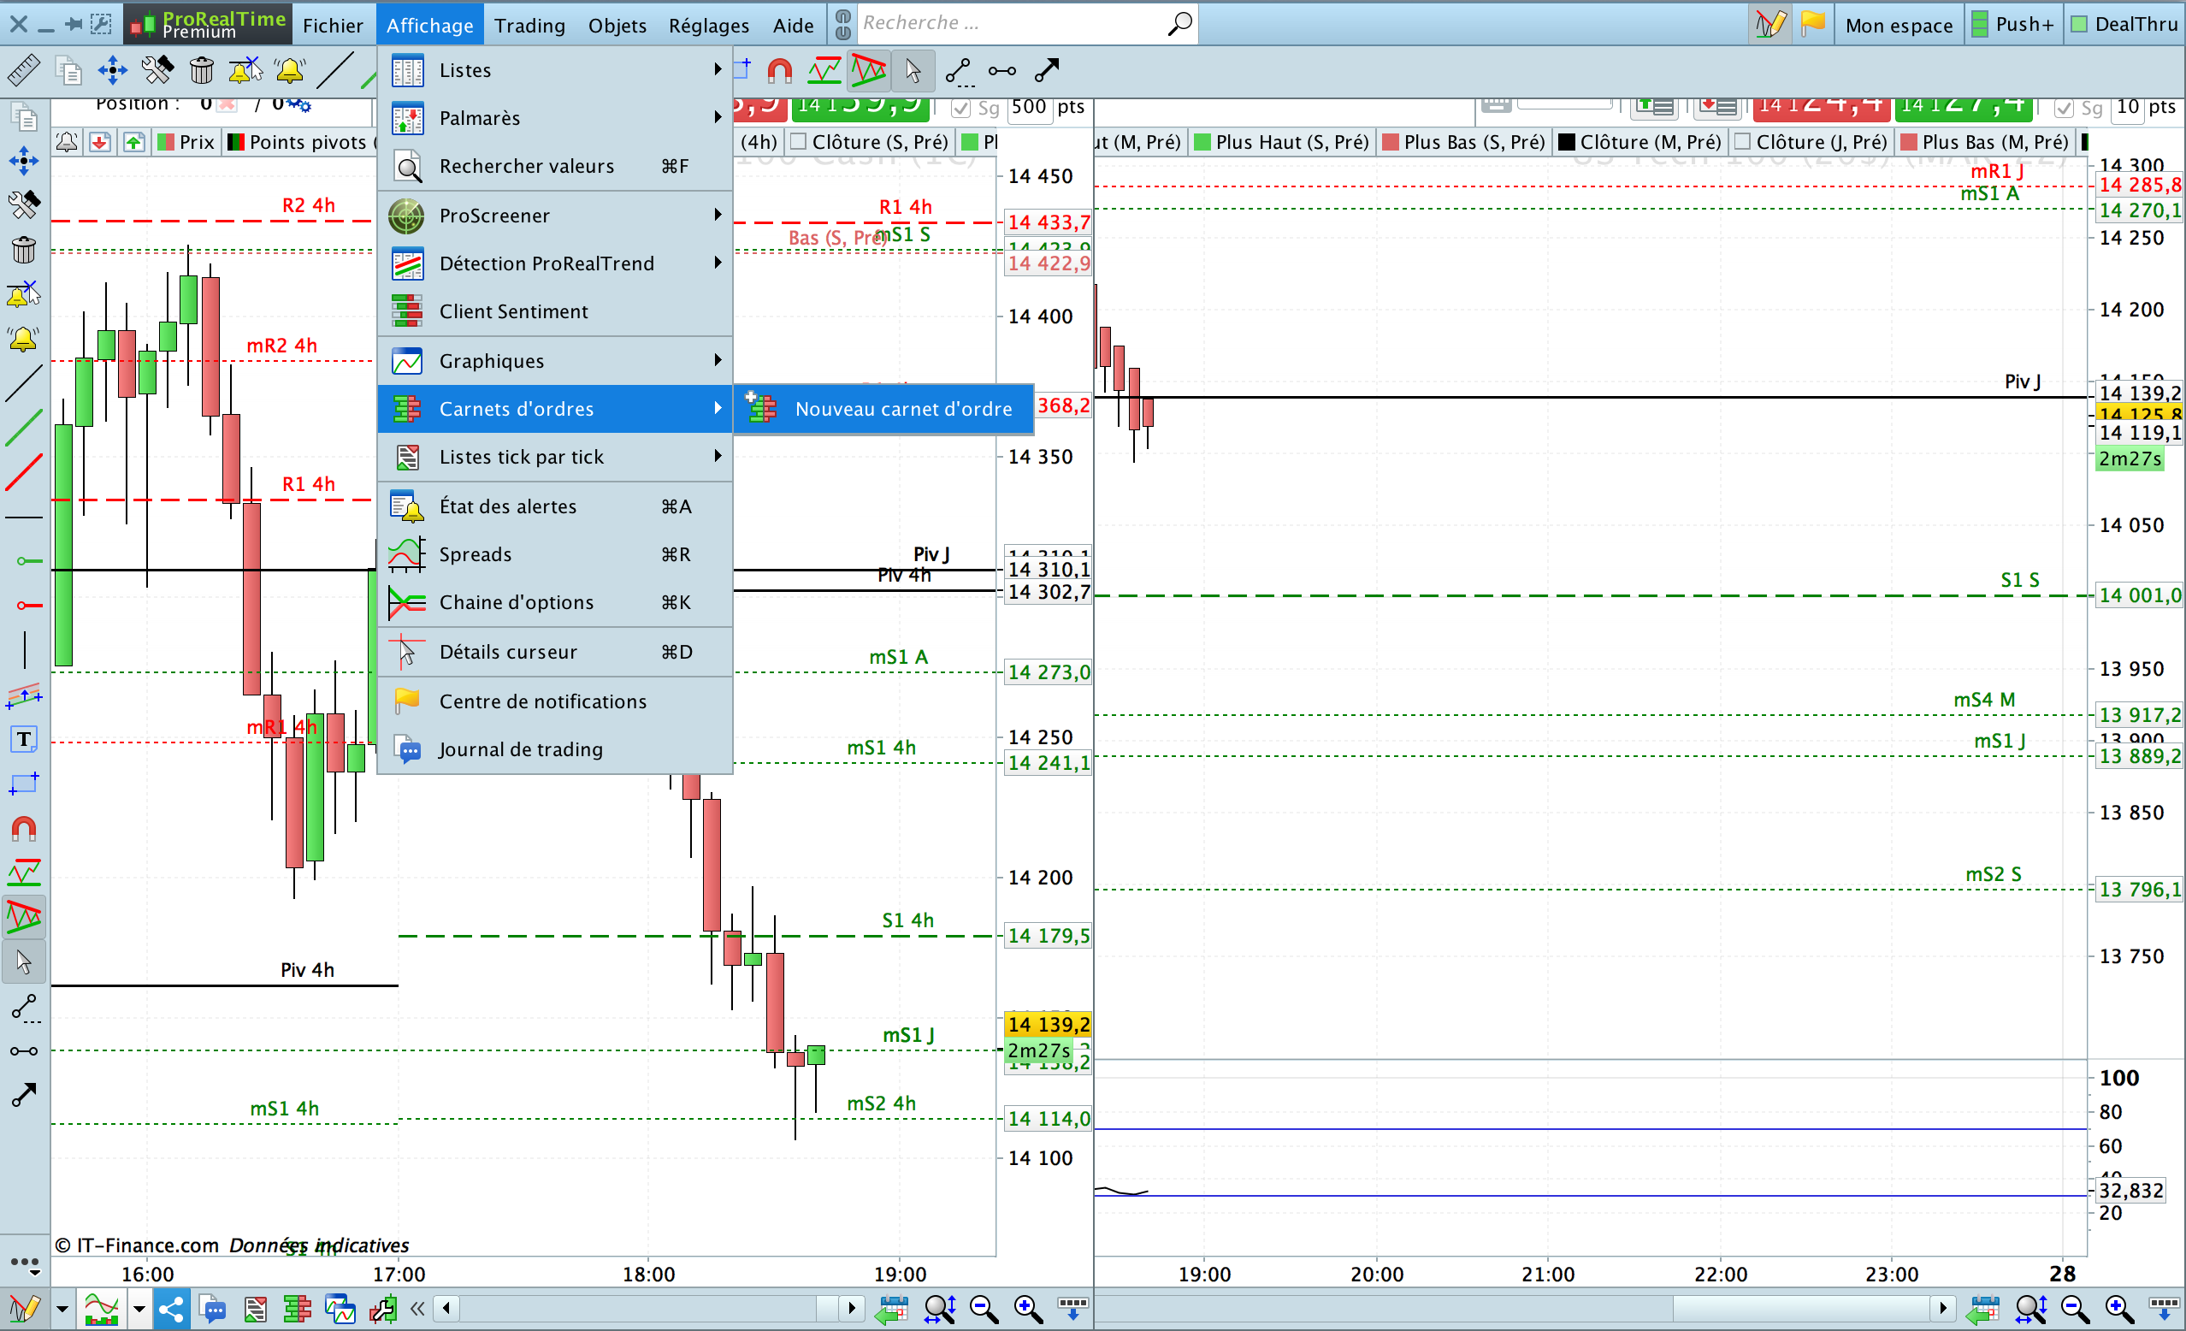Click the Mon espace button
The height and width of the screenshot is (1331, 2186).
(1898, 25)
